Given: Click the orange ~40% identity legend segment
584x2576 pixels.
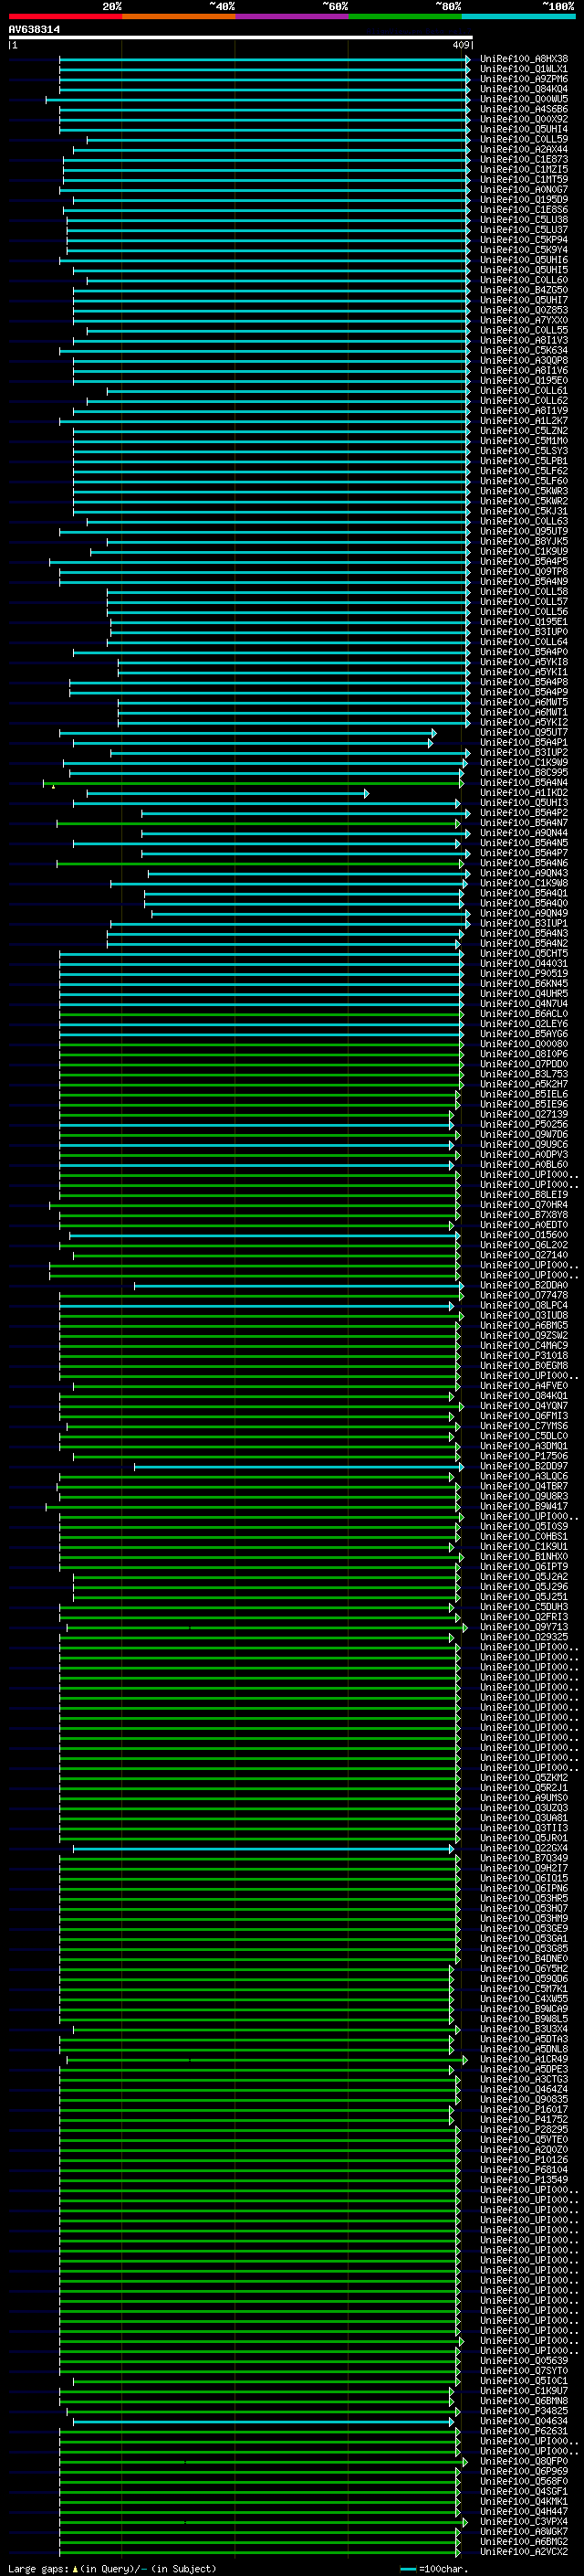Looking at the screenshot, I should coord(179,16).
